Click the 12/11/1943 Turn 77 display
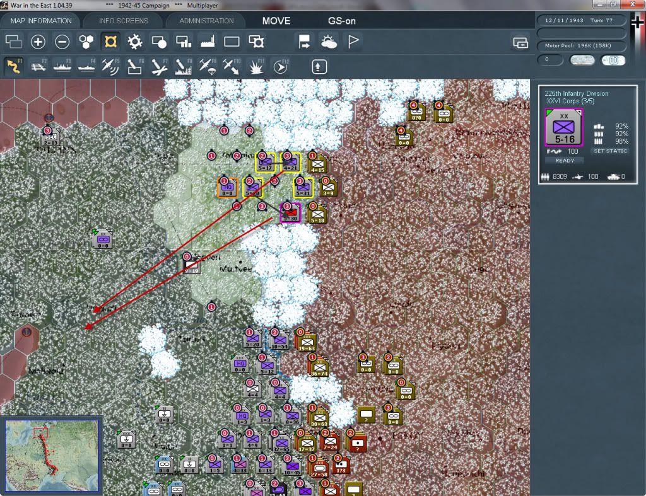The width and height of the screenshot is (646, 496). [580, 20]
